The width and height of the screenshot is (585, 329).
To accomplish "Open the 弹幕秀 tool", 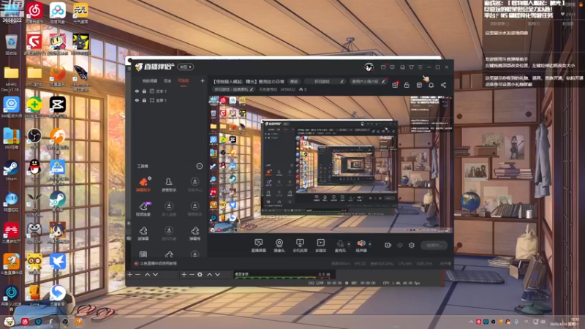I will point(195,233).
